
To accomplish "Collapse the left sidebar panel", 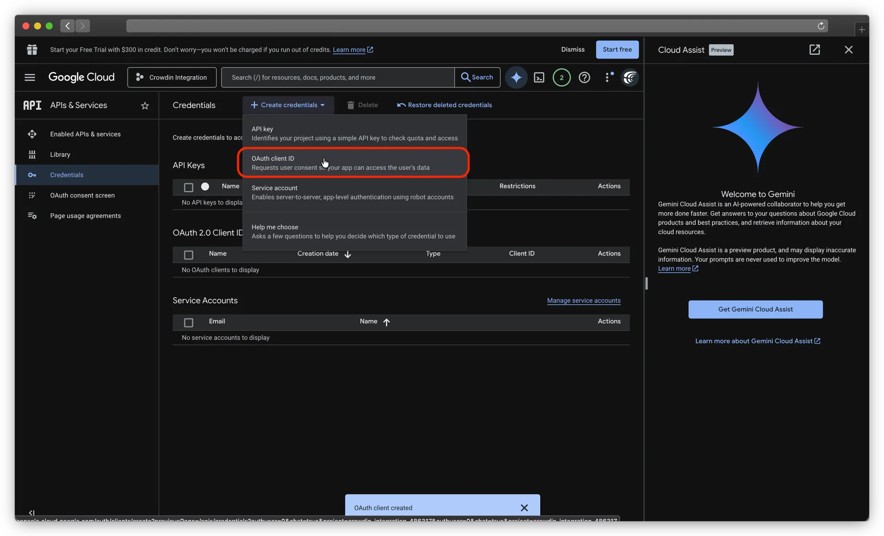I will coord(31,512).
